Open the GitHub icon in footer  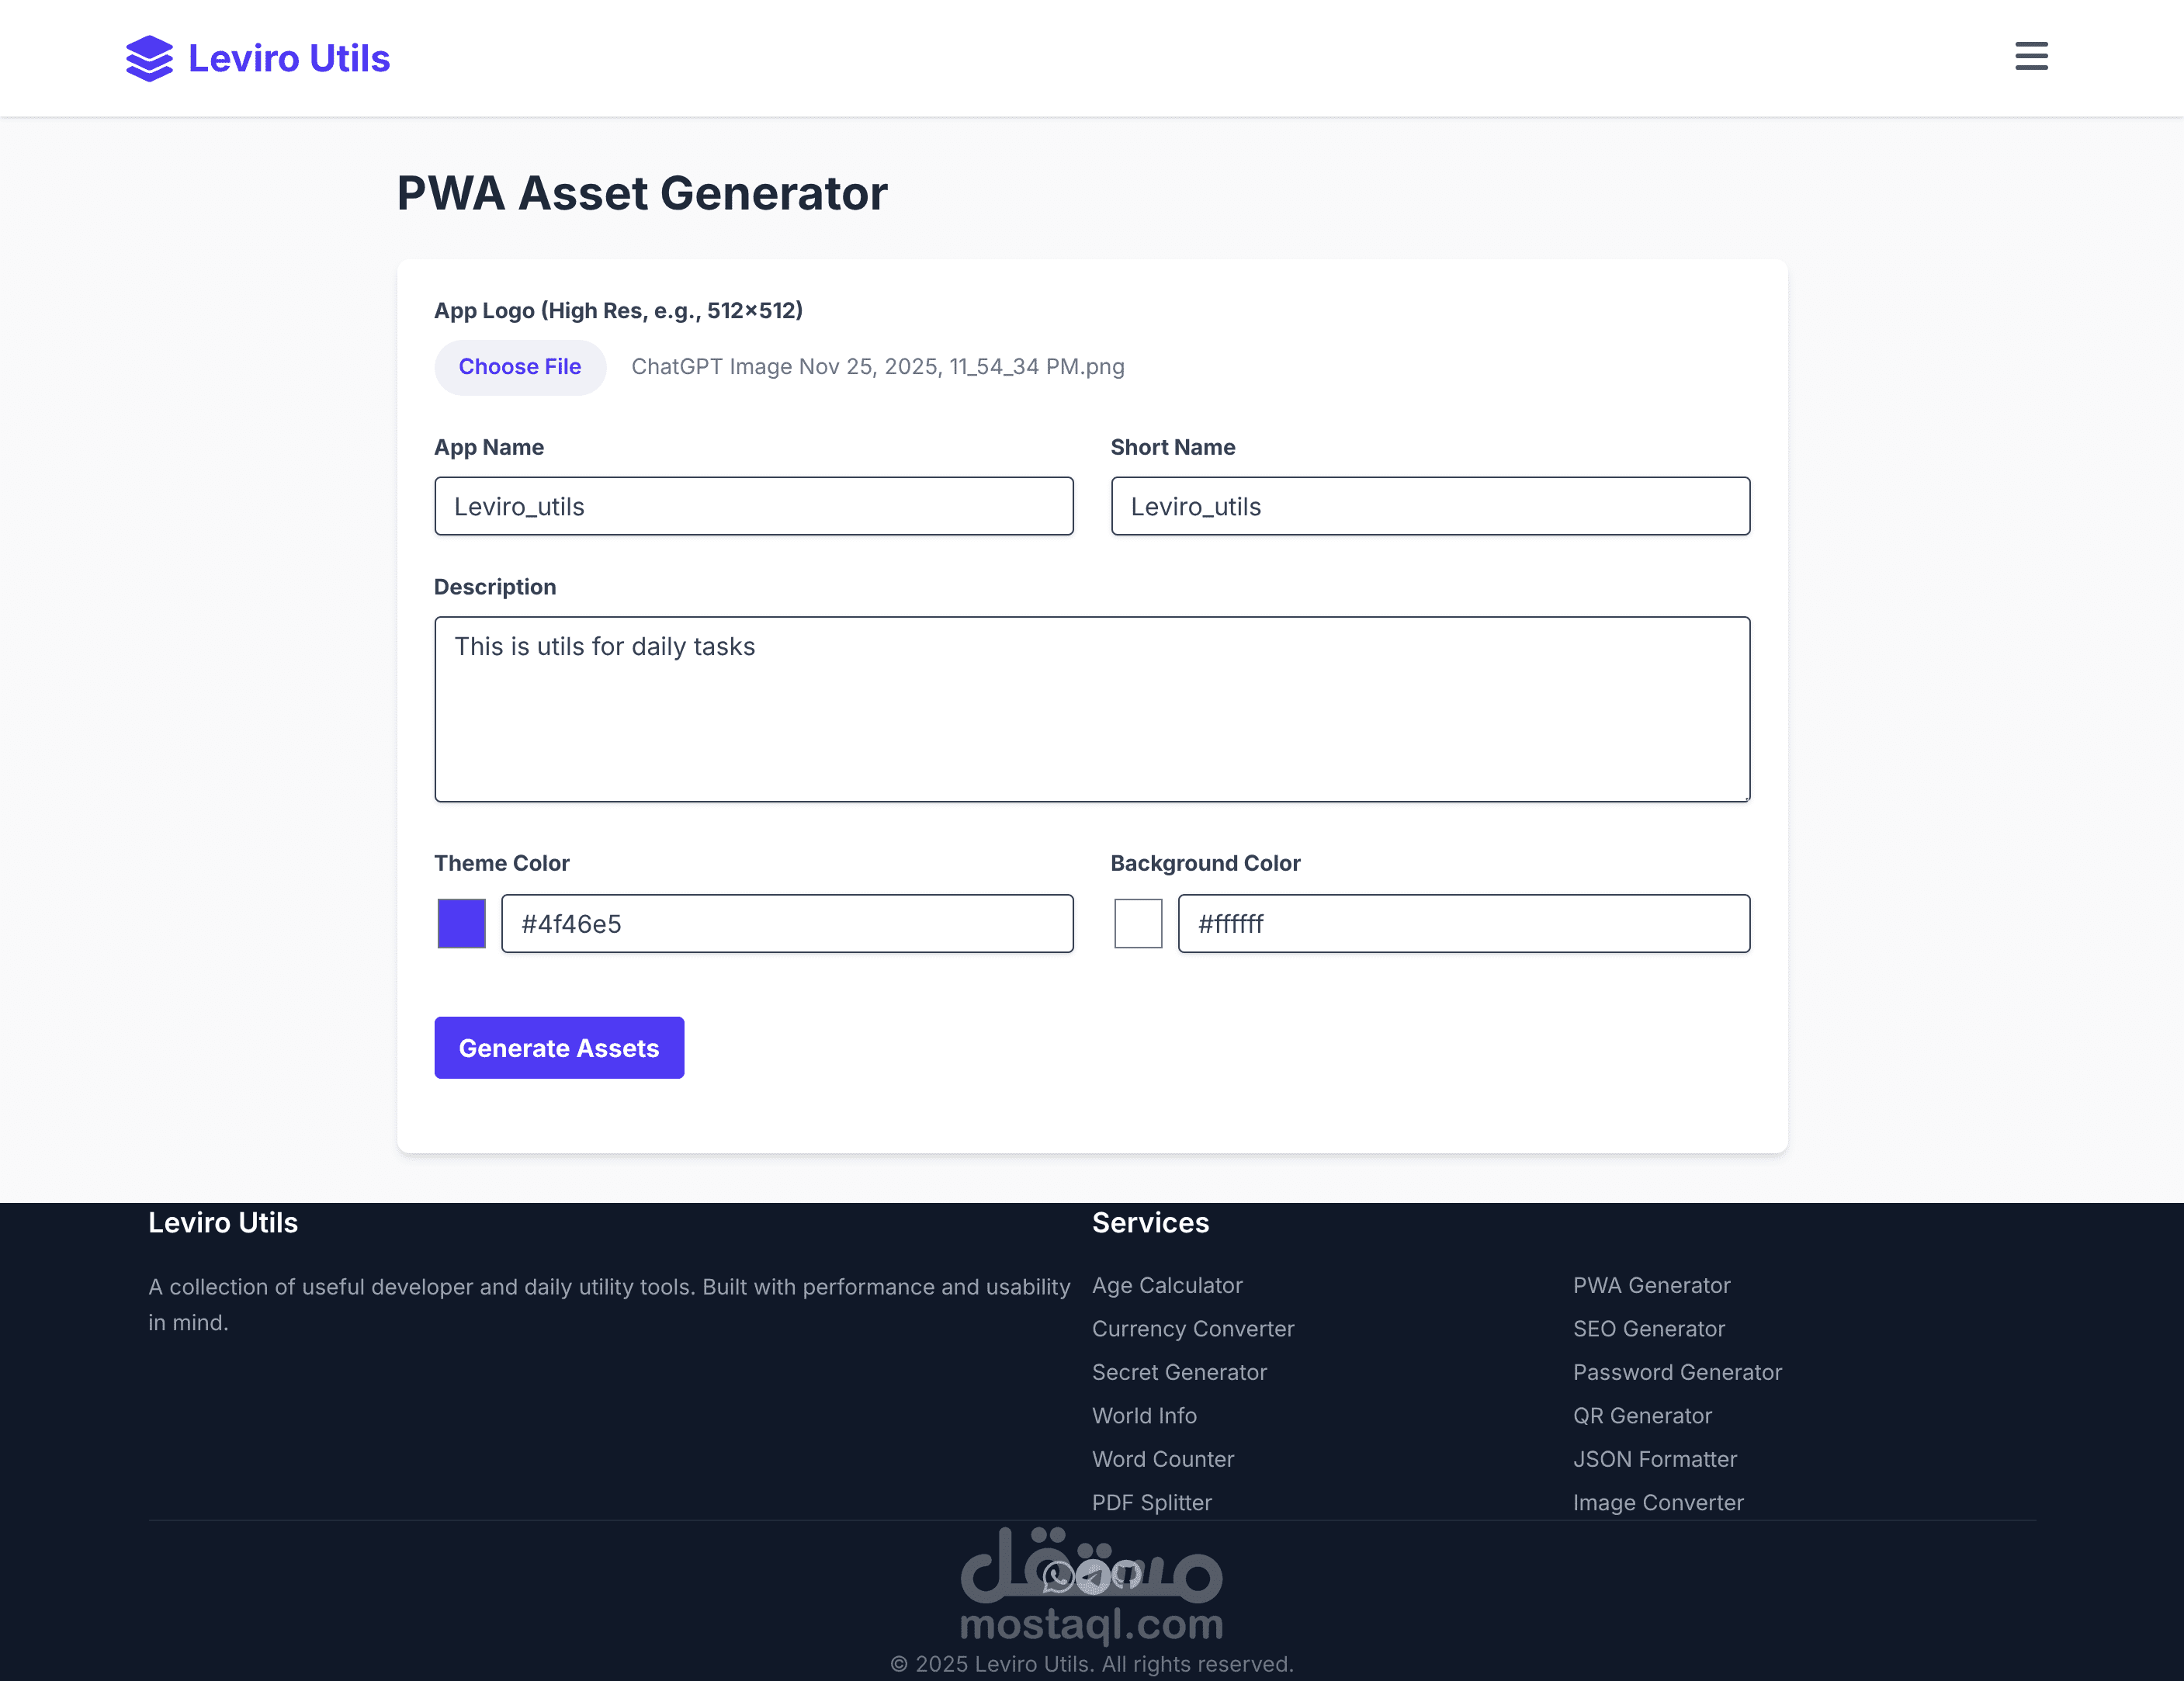(x=1127, y=1575)
